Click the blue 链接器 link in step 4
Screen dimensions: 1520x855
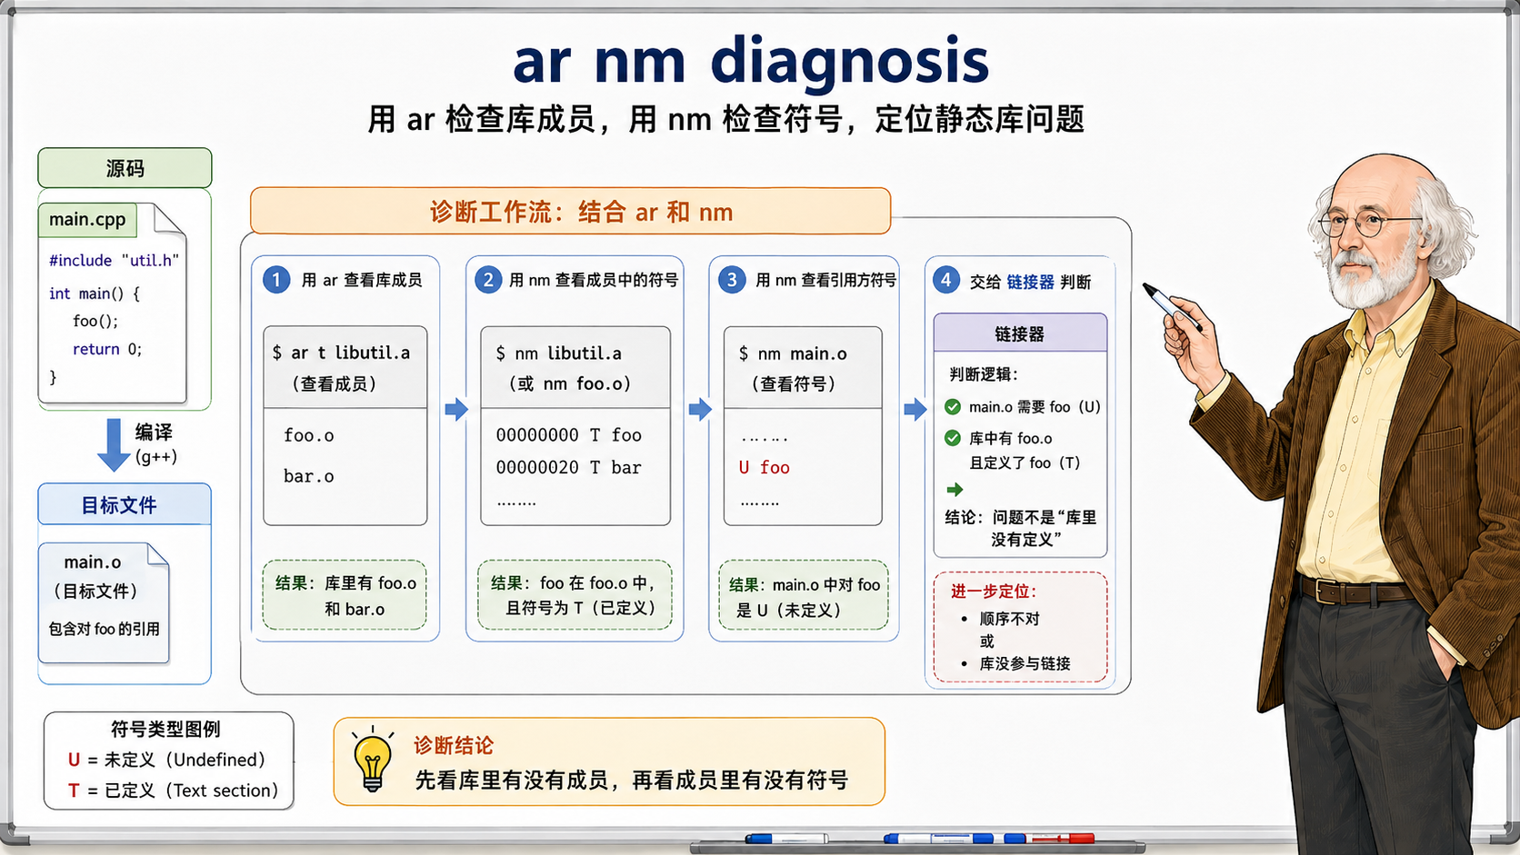point(1030,282)
